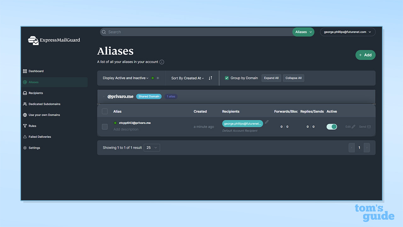Open the george.phillips@futurenet.com account menu
Image resolution: width=403 pixels, height=227 pixels.
(348, 32)
